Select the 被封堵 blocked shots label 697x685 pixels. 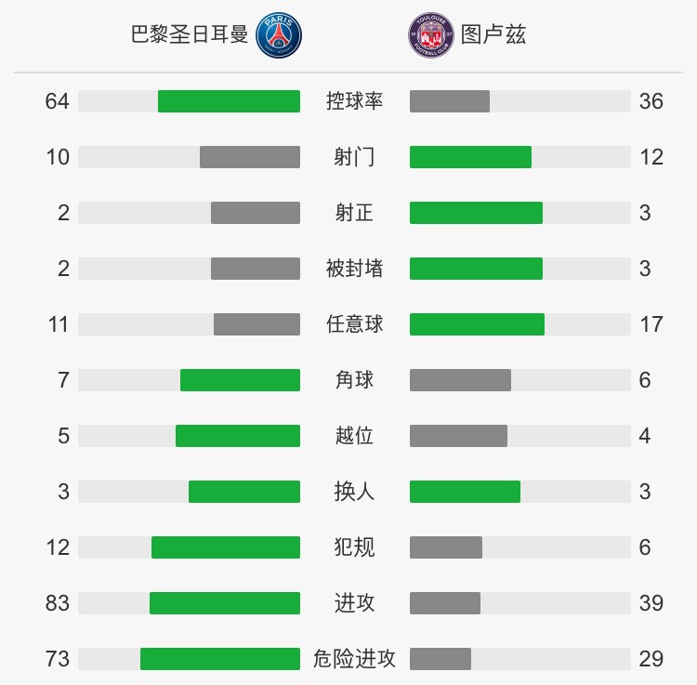(354, 269)
